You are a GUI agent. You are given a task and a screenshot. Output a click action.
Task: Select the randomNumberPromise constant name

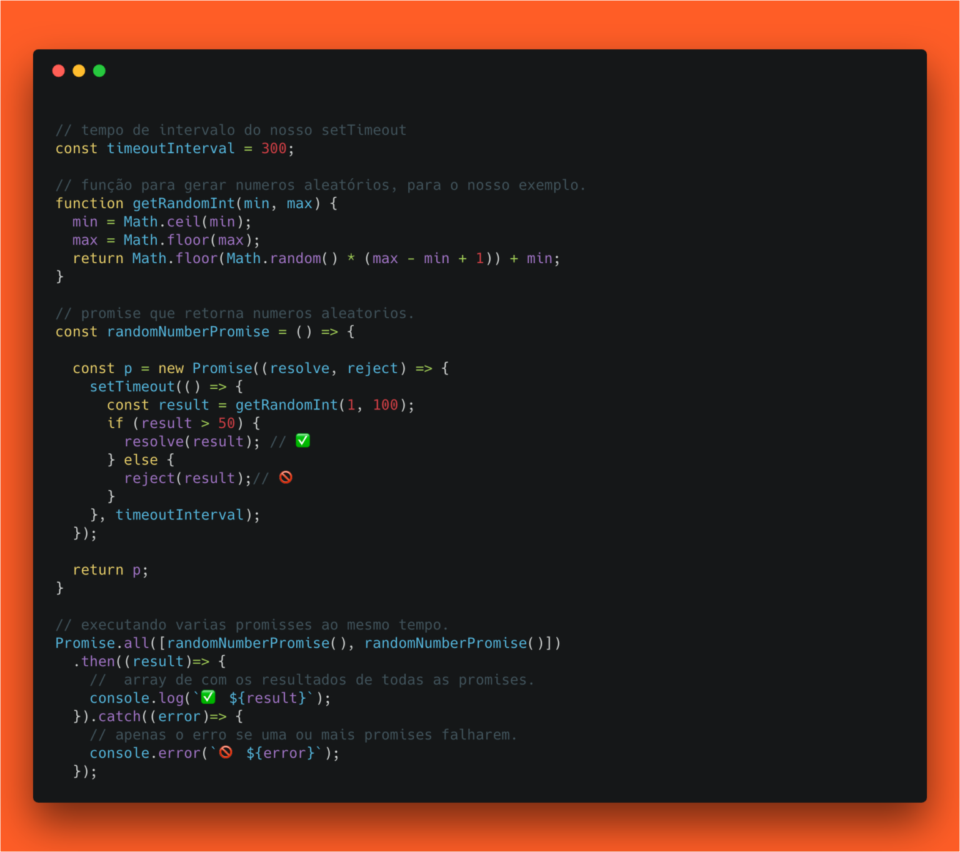click(188, 331)
